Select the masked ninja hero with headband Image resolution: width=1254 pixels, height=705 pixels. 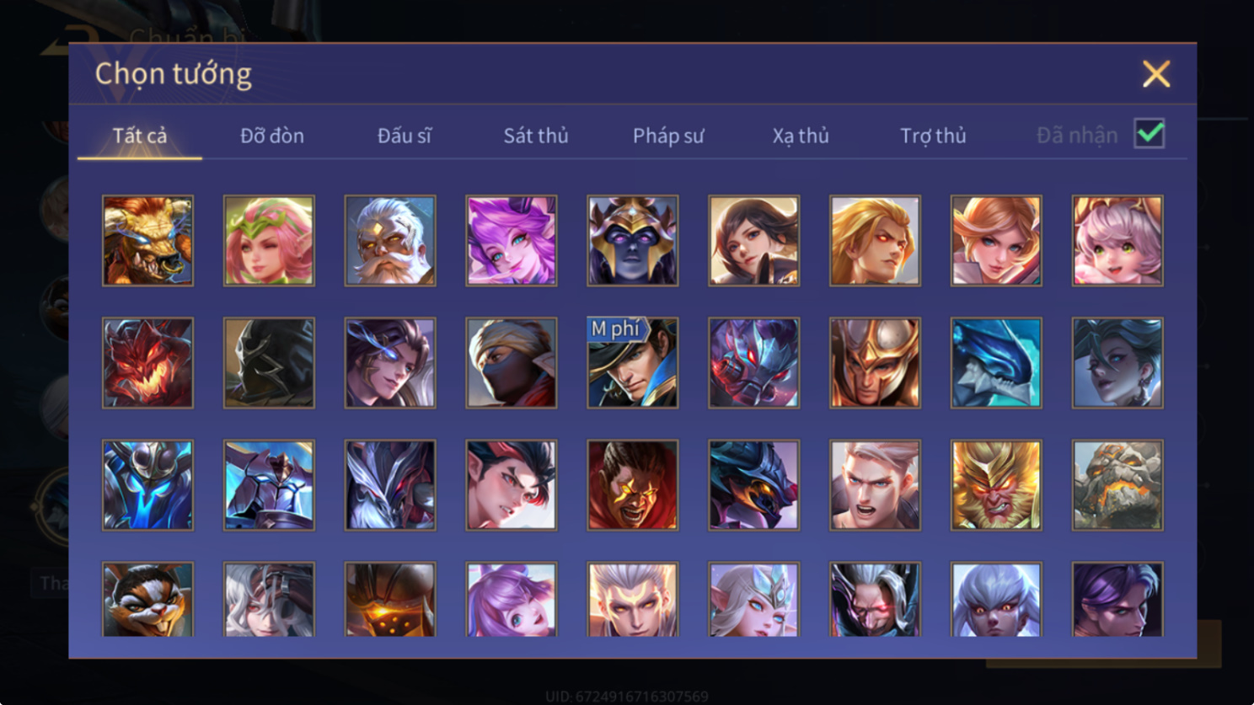click(x=512, y=363)
